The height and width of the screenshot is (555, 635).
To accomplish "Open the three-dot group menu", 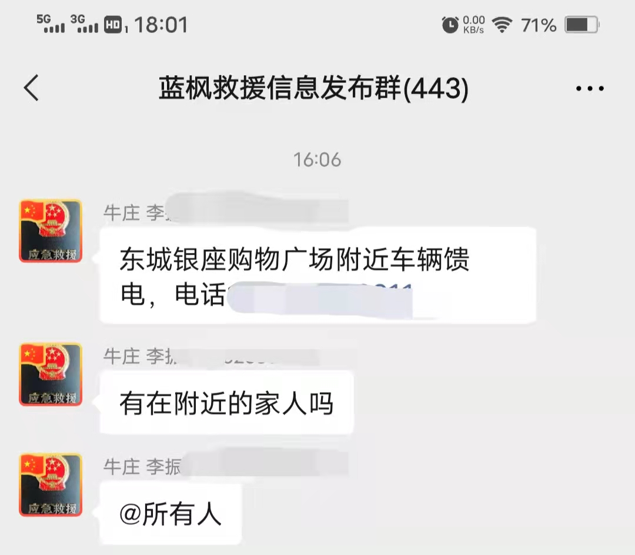I will [x=590, y=88].
